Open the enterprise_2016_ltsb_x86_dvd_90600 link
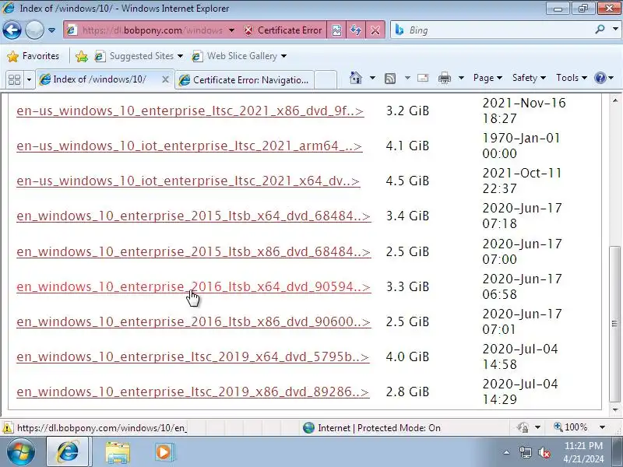Image resolution: width=623 pixels, height=467 pixels. [x=193, y=321]
